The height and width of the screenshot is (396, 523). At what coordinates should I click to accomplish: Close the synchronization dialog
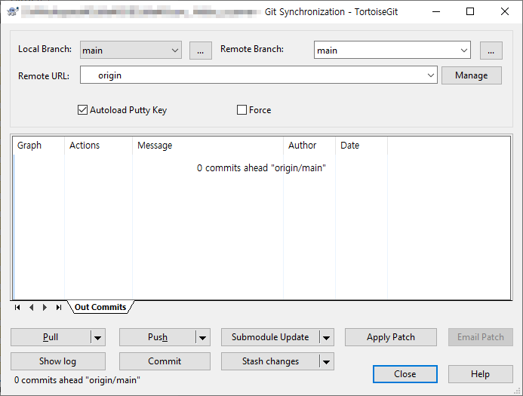405,374
